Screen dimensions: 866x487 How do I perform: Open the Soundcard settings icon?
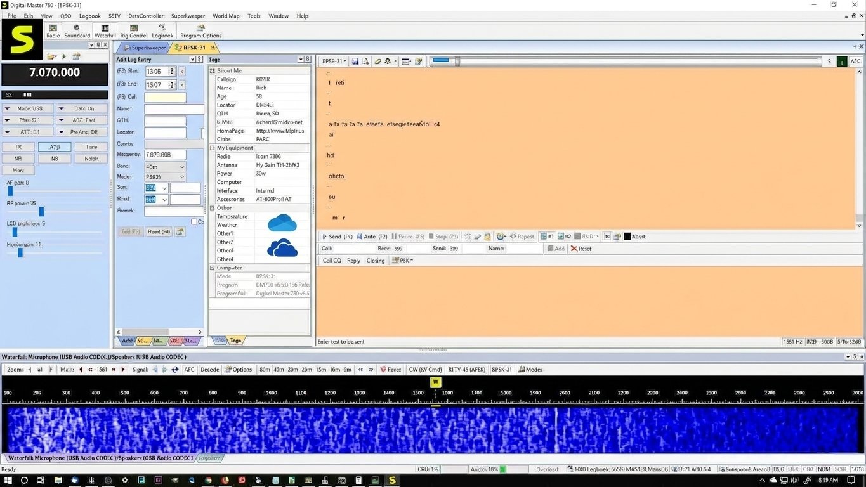point(77,32)
